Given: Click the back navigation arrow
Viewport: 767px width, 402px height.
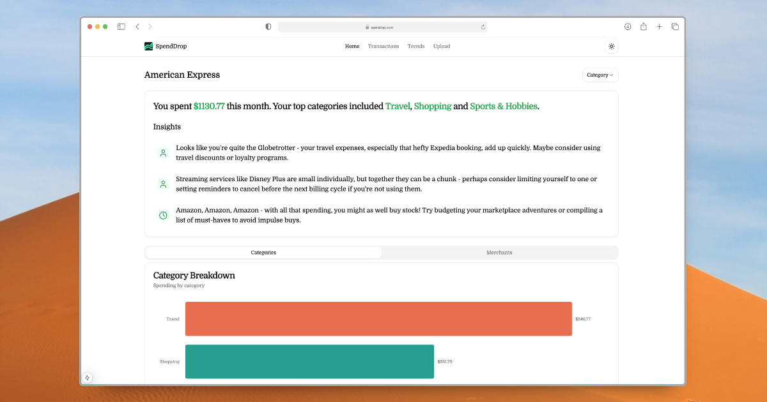Looking at the screenshot, I should tap(137, 26).
